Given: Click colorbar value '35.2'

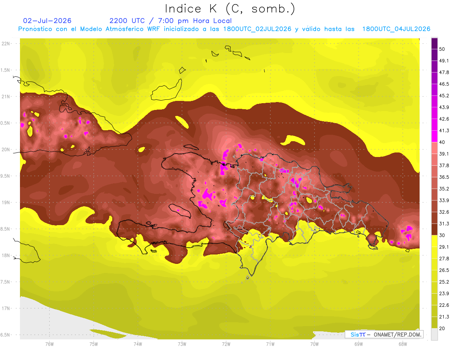Looking at the screenshot, I should click(x=444, y=189).
